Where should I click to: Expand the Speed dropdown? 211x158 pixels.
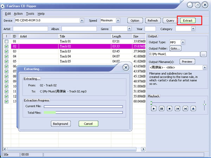tap(121, 20)
